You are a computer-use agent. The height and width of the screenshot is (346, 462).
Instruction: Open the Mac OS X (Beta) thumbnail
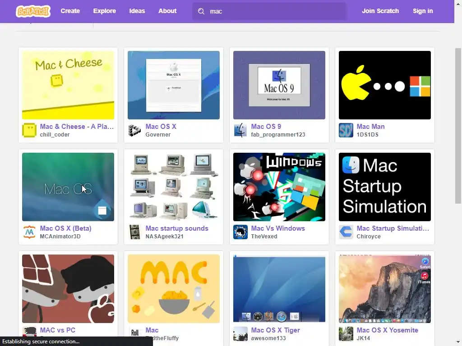click(x=68, y=187)
